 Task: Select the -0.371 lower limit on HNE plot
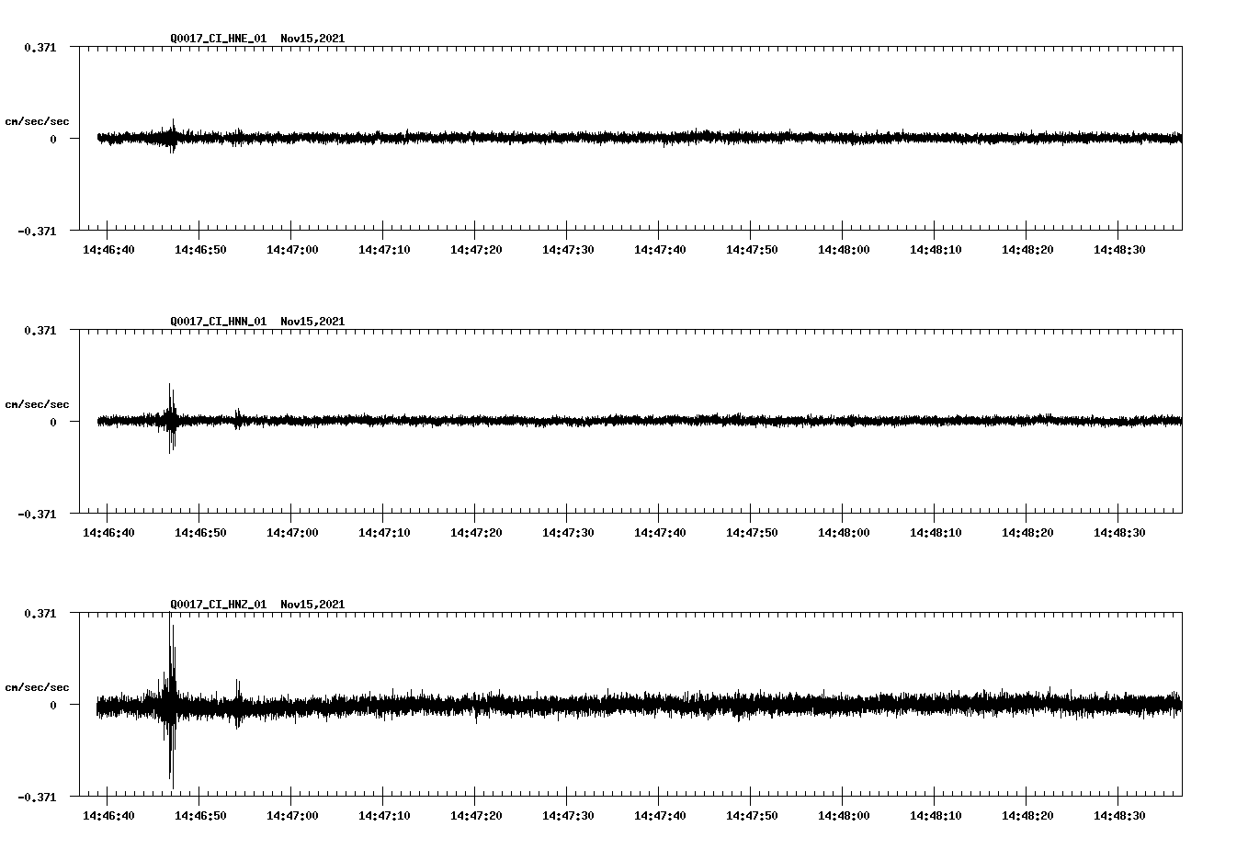[37, 232]
